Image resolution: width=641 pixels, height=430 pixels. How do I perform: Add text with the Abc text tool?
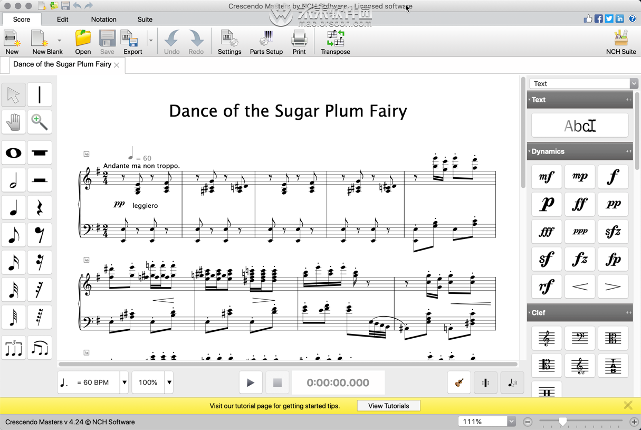580,126
